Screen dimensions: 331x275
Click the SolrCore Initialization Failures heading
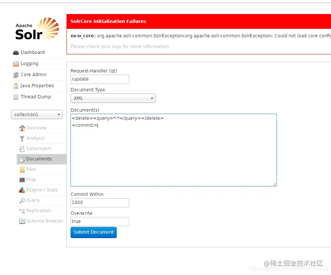[x=108, y=21]
